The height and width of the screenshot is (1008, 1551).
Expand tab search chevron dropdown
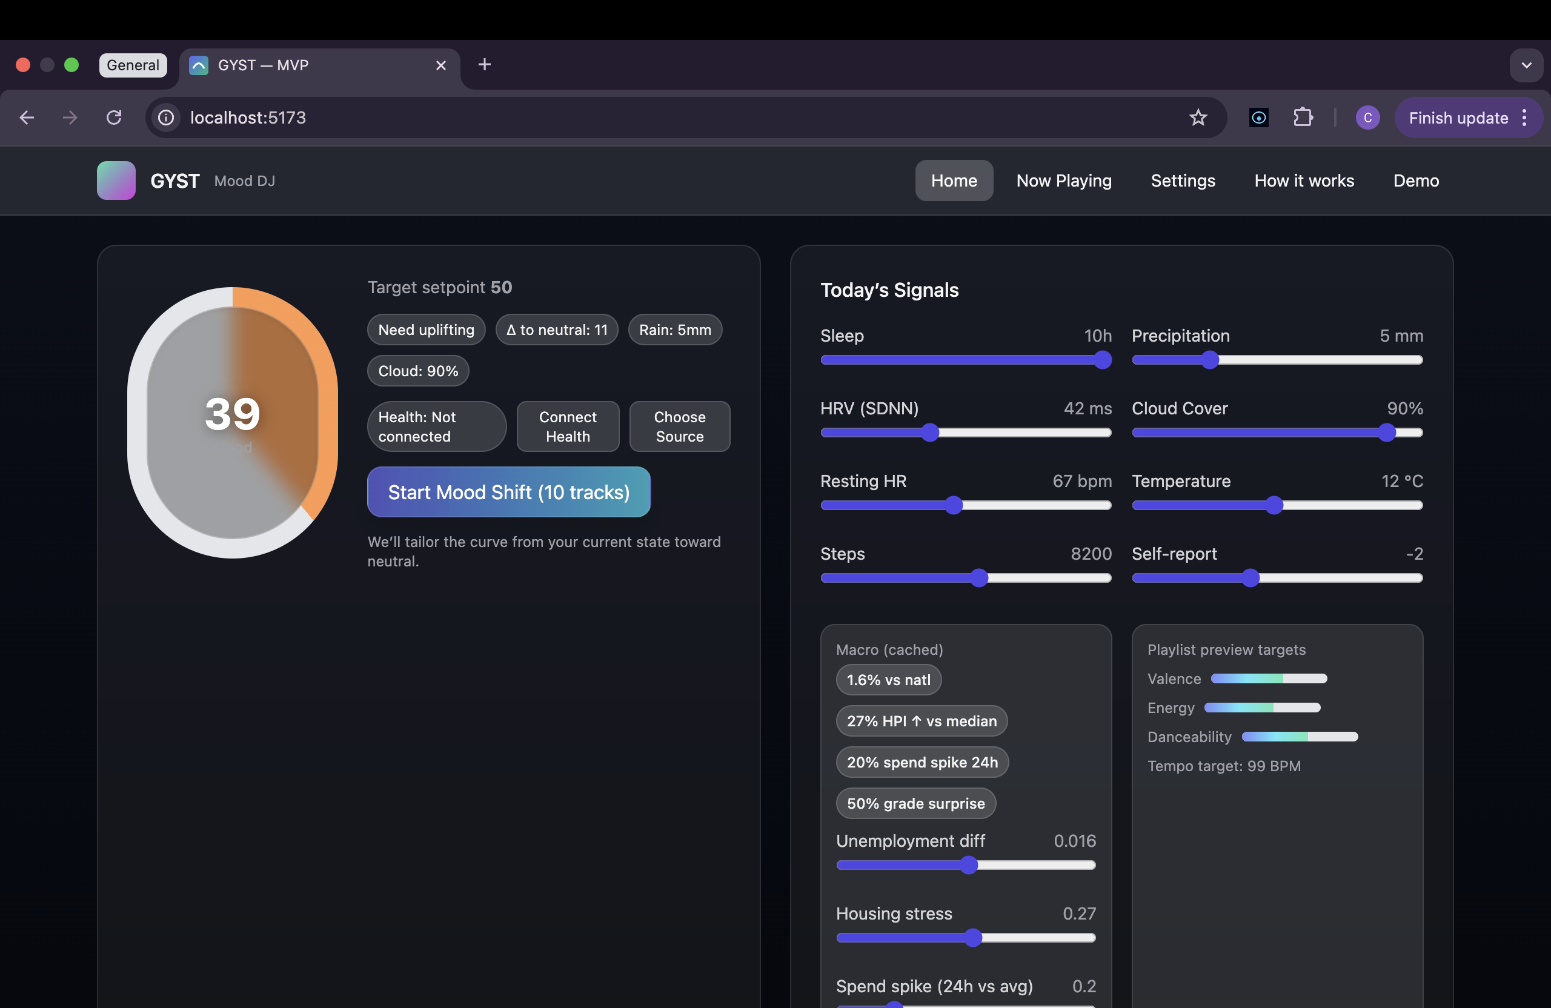point(1526,64)
